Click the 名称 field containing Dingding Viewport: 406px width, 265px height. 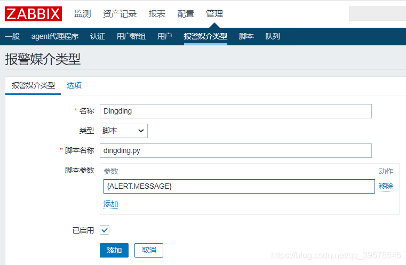[236, 111]
